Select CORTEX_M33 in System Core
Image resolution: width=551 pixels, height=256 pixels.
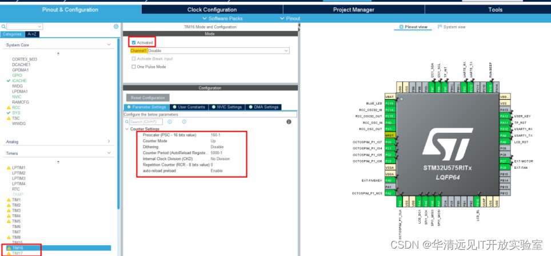click(25, 59)
